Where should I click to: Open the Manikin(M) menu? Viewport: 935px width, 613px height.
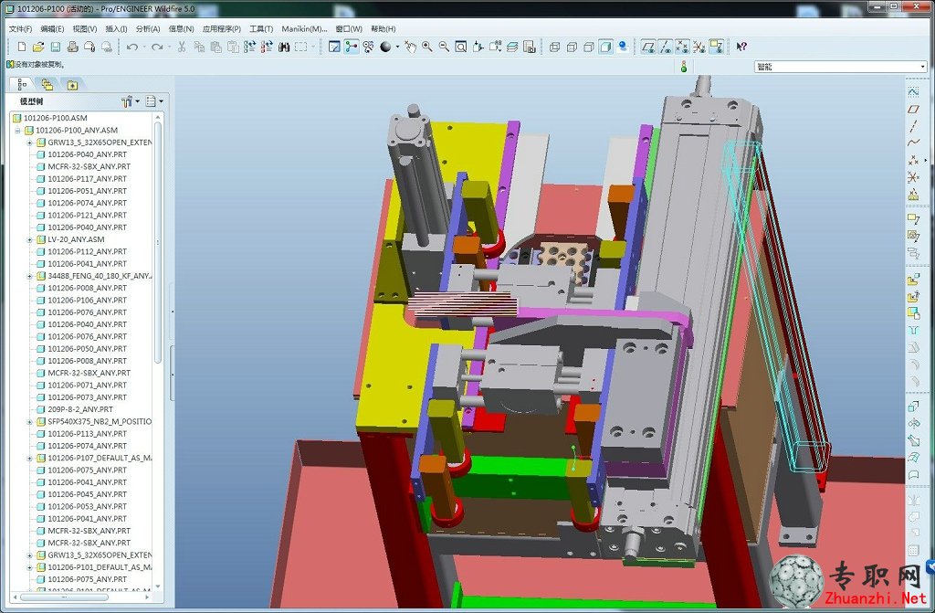coord(304,28)
